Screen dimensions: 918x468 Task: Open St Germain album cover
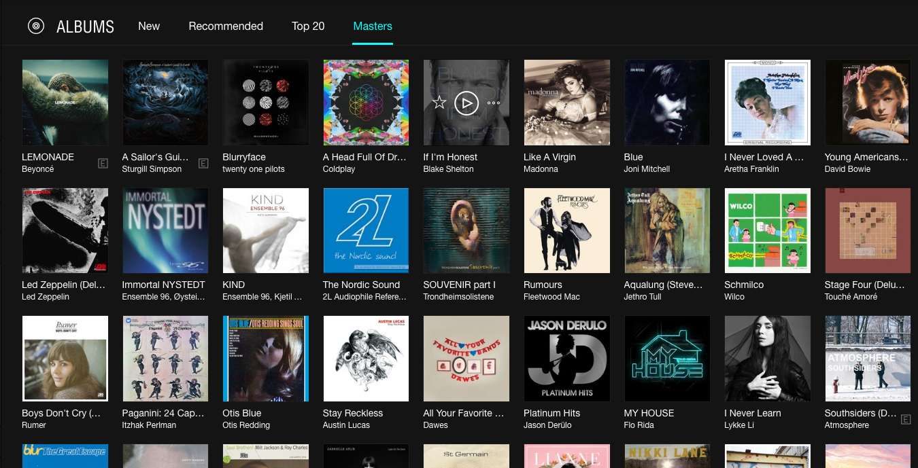466,456
